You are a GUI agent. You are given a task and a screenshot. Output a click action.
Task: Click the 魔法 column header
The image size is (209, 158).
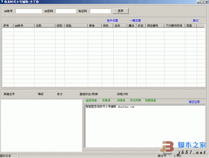(132, 25)
